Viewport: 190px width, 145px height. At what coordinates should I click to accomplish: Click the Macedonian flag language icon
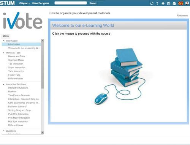[x=180, y=3]
